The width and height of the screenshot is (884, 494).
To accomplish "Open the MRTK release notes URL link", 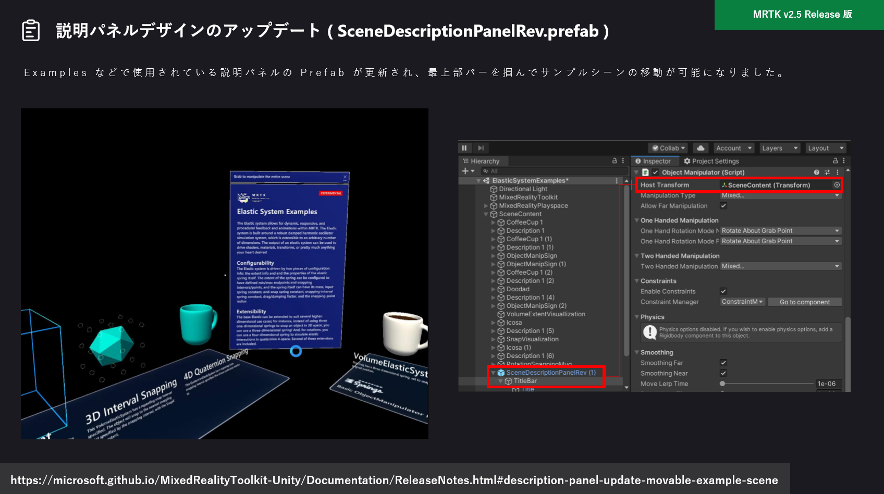I will [x=395, y=480].
